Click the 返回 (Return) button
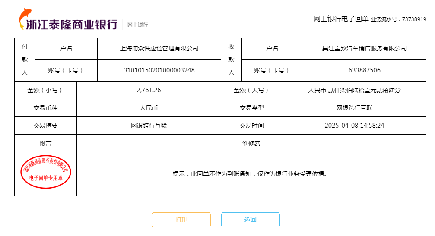Image resolution: width=435 pixels, height=236 pixels. pyautogui.click(x=251, y=220)
